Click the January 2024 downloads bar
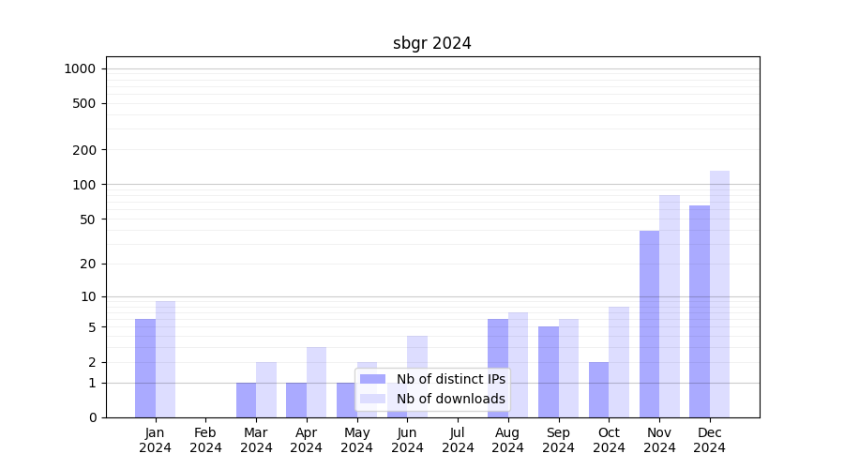 click(165, 359)
